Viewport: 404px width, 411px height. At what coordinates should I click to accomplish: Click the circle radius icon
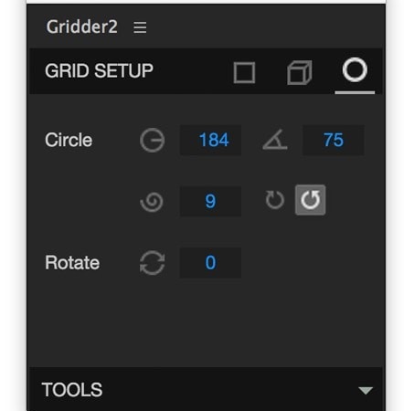pos(152,140)
